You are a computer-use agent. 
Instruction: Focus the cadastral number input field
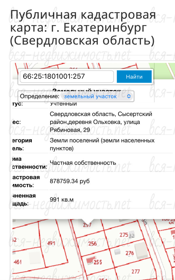(66, 77)
